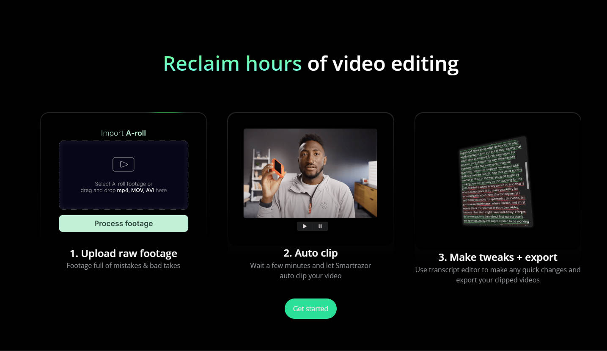Screen dimensions: 607x351
Task: Click the video play icon in the upload box
Action: click(123, 164)
